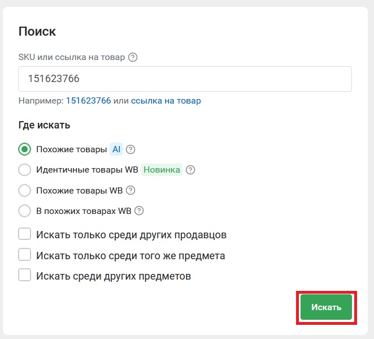This screenshot has width=374, height=339.
Task: Click the blue AI badge
Action: (x=116, y=149)
